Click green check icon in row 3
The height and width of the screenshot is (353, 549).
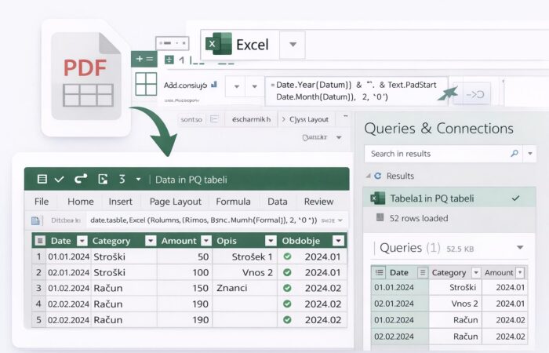point(288,288)
